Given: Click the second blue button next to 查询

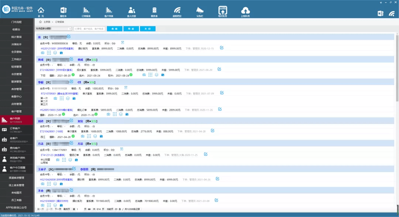Looking at the screenshot, I should [x=131, y=29].
